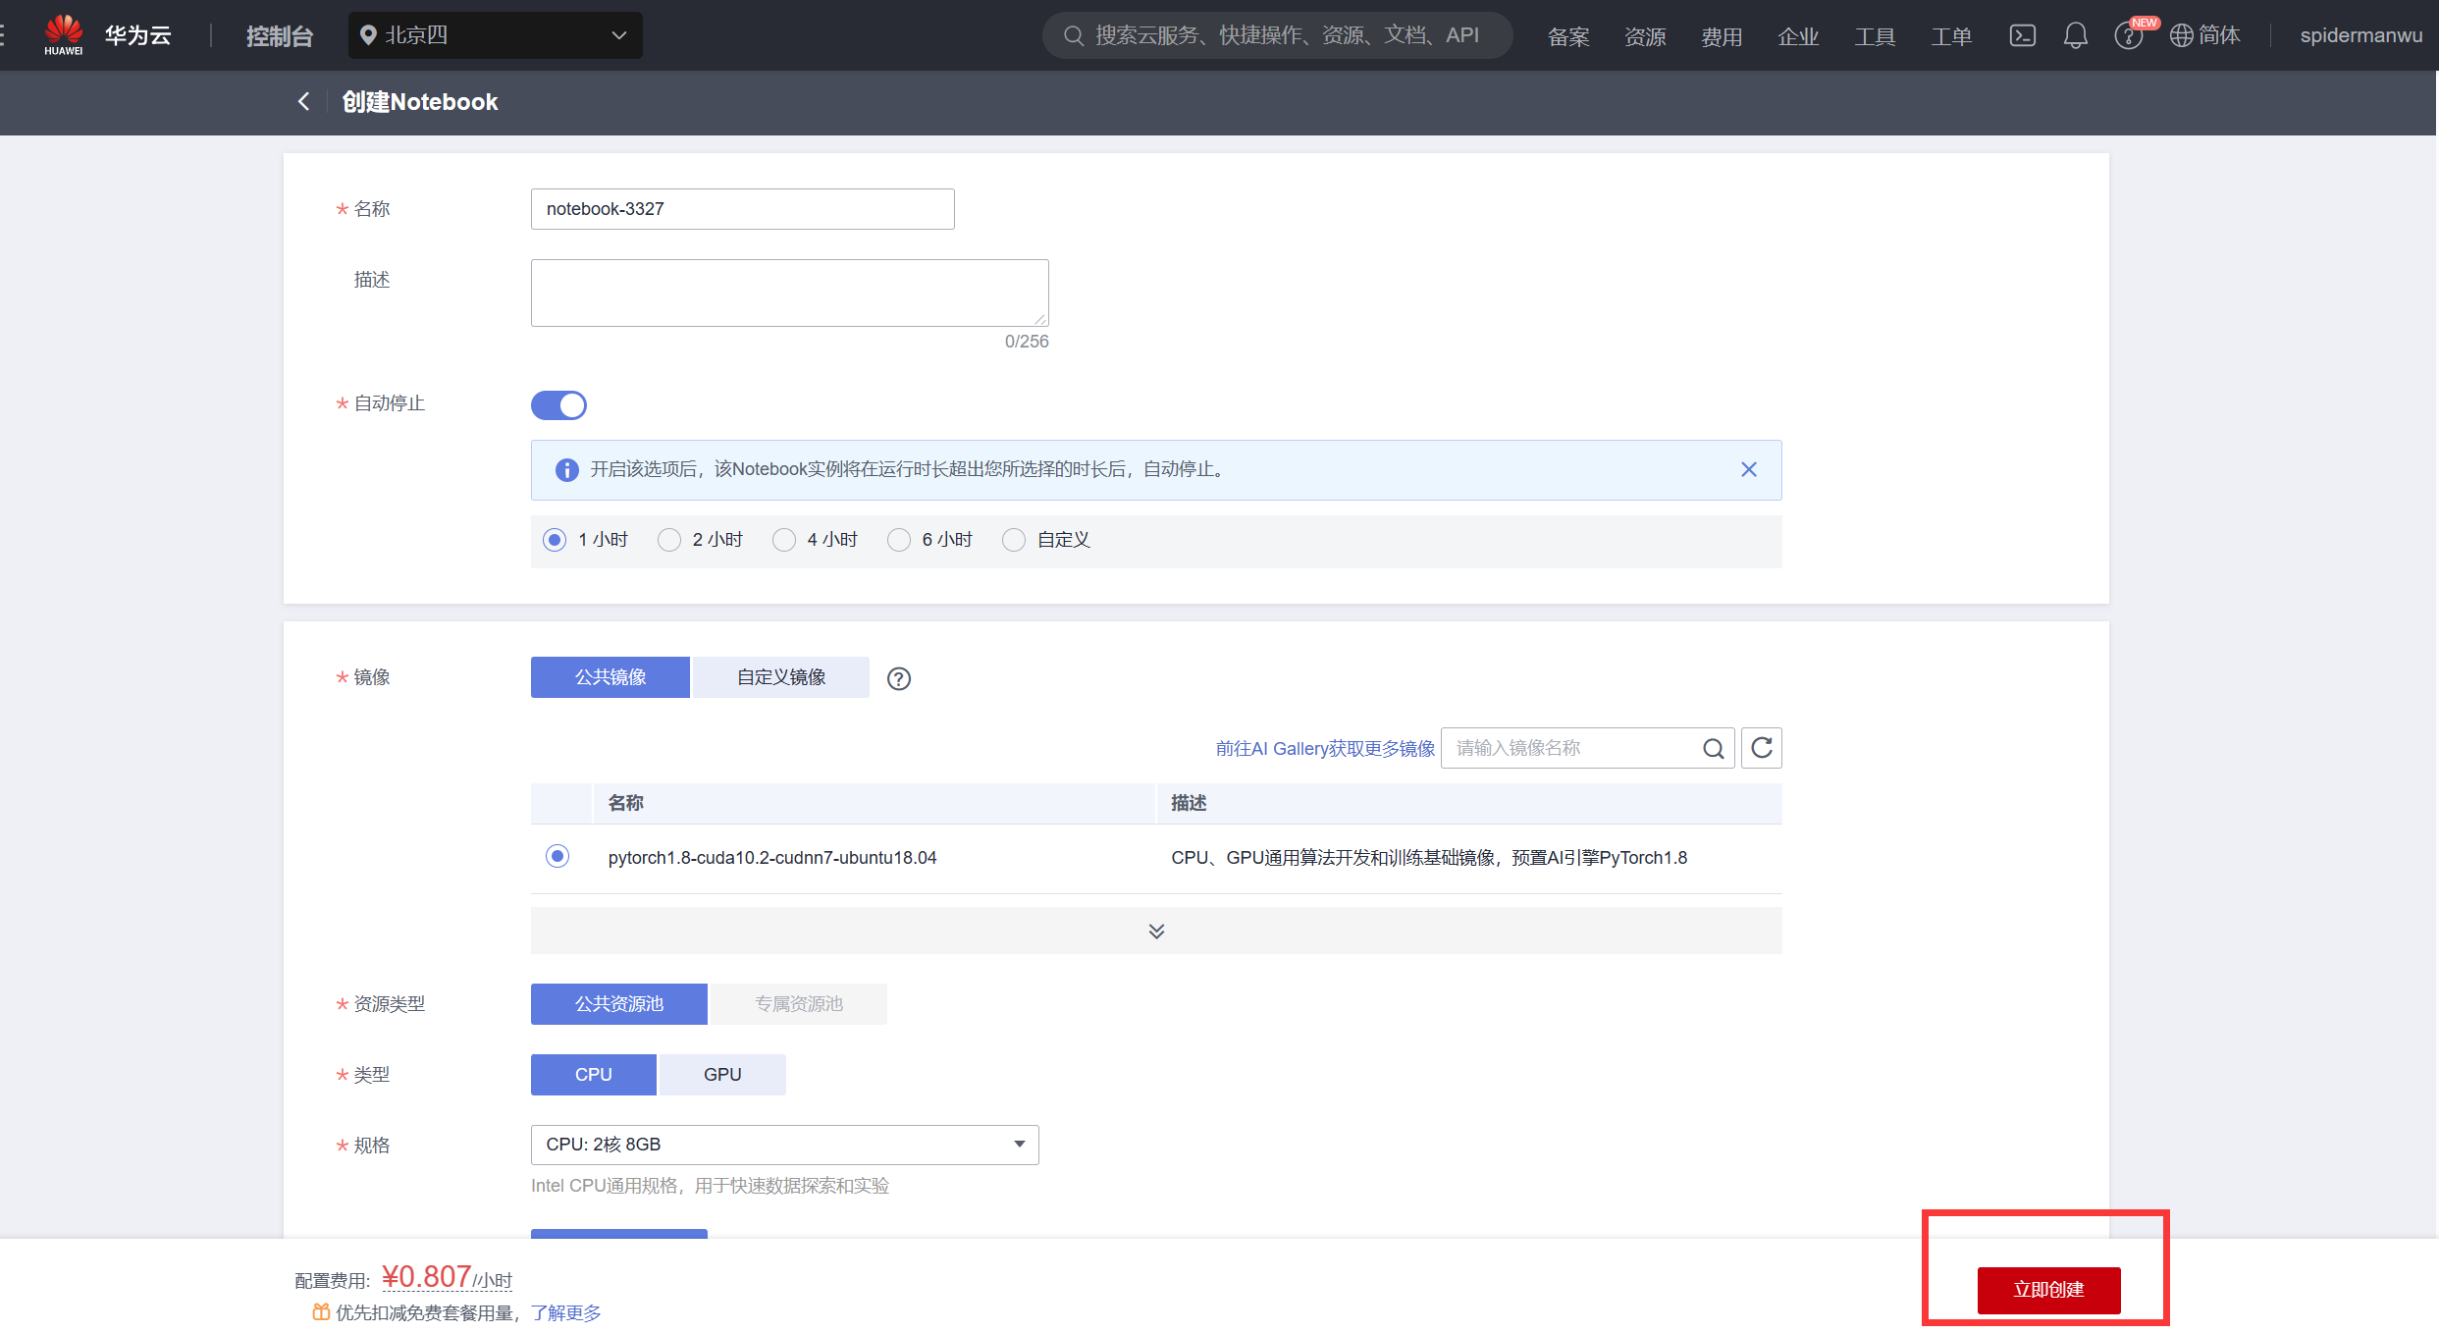Toggle the 自动停止 switch off

pos(558,404)
